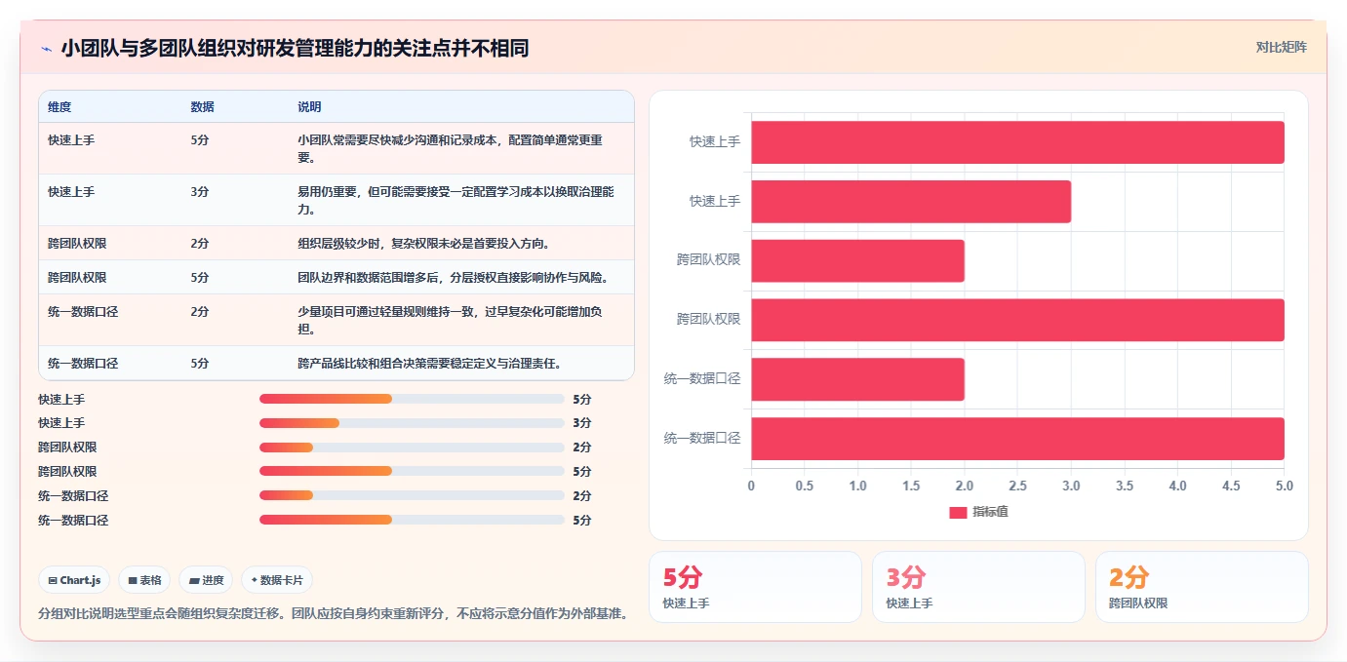The height and width of the screenshot is (662, 1347).
Task: Select the table description starting 跨产品线比较和组合决策
Action: pyautogui.click(x=430, y=363)
